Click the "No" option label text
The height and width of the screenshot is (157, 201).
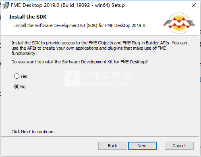(x=23, y=87)
